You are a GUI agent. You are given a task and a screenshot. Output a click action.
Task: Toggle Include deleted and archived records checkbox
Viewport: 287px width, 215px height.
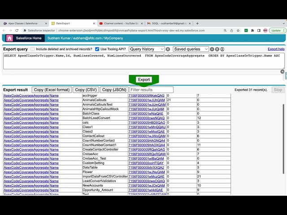click(x=33, y=49)
